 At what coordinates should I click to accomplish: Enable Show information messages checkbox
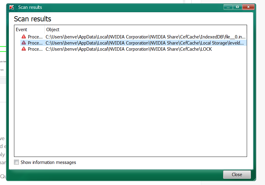16,162
